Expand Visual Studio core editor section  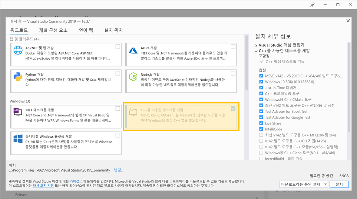coord(257,45)
